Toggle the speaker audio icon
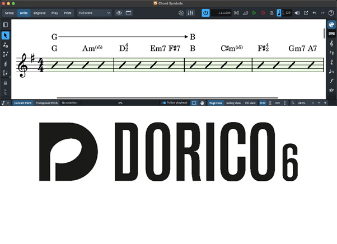The image size is (337, 244). [297, 13]
